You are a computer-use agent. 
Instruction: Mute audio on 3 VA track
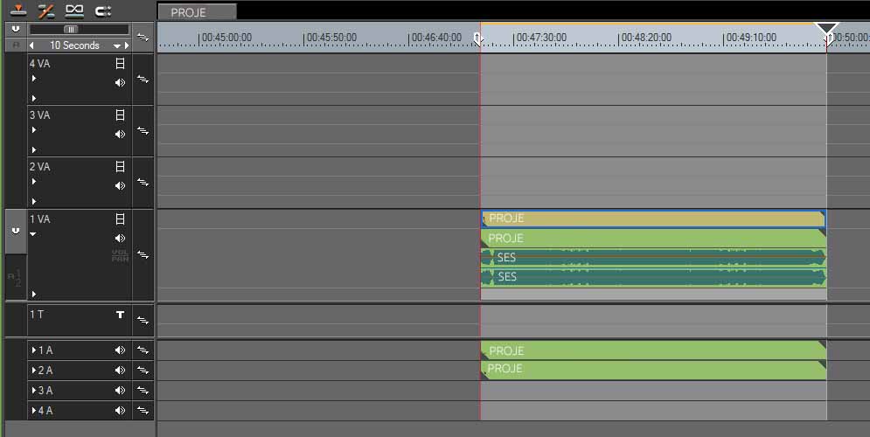121,135
